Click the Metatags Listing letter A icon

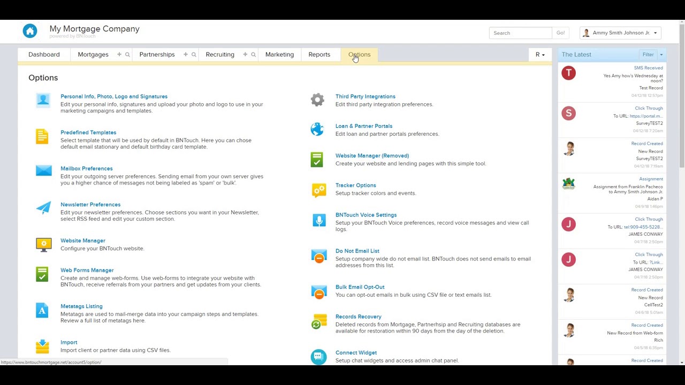[42, 310]
